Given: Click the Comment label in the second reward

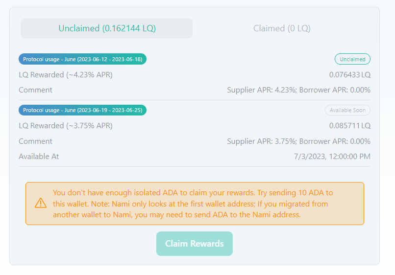Looking at the screenshot, I should coord(35,141).
